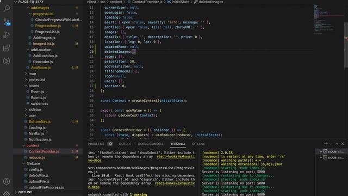The height and width of the screenshot is (196, 348).
Task: Open the Manage gear icon
Action: [x=7, y=193]
